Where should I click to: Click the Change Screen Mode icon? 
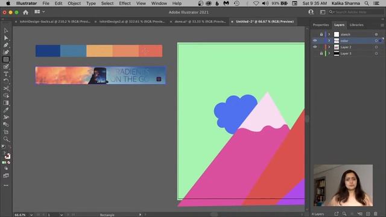point(6,175)
